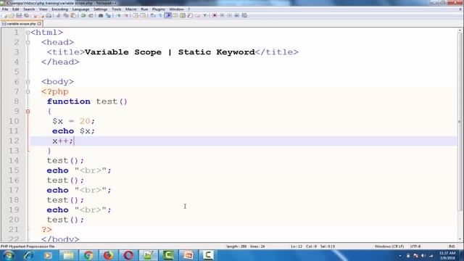This screenshot has height=261, width=464.
Task: Open the Search menu
Action: pyautogui.click(x=29, y=9)
